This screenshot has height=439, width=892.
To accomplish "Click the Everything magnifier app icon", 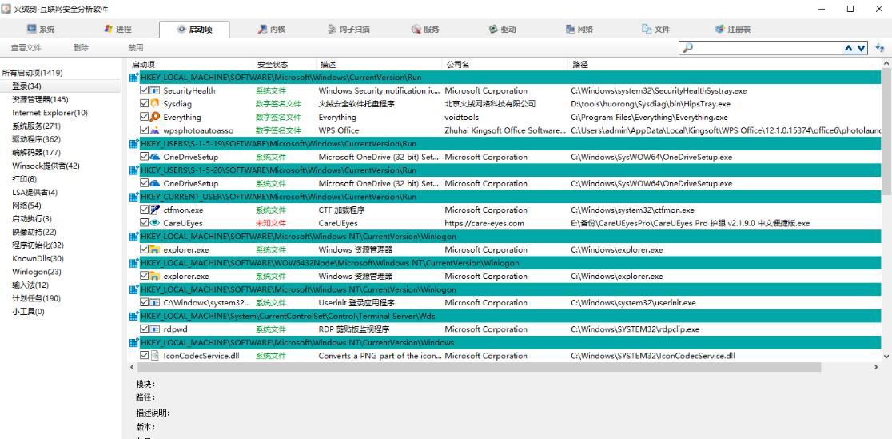I will 154,117.
